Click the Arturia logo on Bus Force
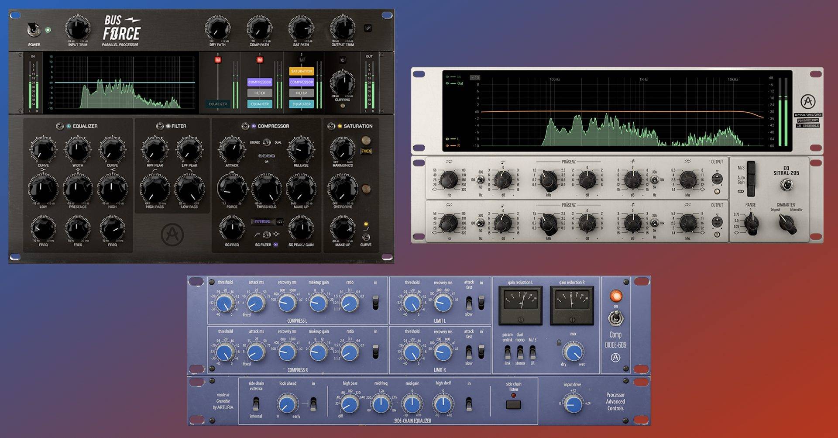The height and width of the screenshot is (438, 838). 172,234
